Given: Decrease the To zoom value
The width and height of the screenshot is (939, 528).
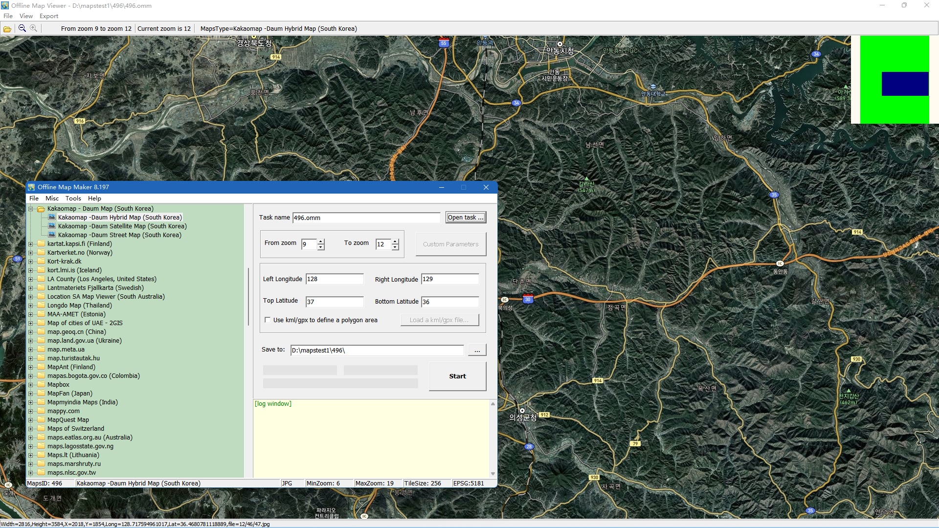Looking at the screenshot, I should pos(395,247).
